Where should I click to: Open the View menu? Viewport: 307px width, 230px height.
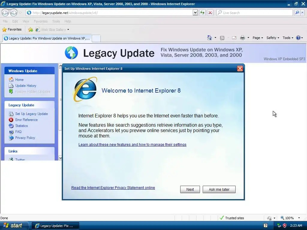point(26,21)
